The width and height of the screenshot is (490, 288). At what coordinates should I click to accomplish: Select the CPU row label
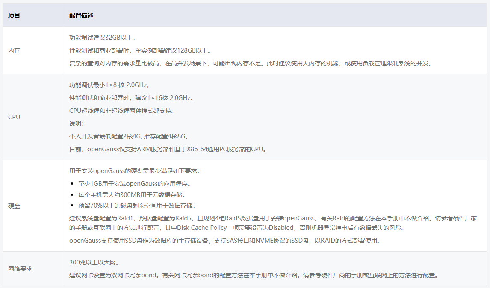click(14, 117)
